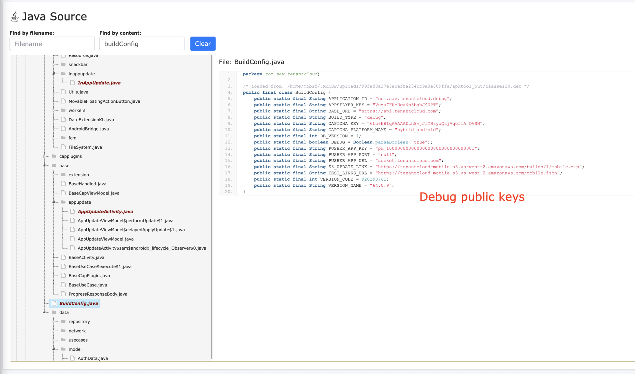Image resolution: width=635 pixels, height=374 pixels.
Task: Click the Java coffee cup logo
Action: pos(15,17)
